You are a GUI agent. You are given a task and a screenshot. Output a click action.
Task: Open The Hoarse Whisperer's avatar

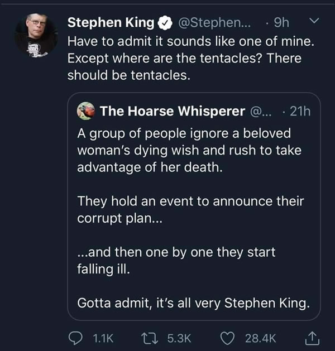(85, 111)
